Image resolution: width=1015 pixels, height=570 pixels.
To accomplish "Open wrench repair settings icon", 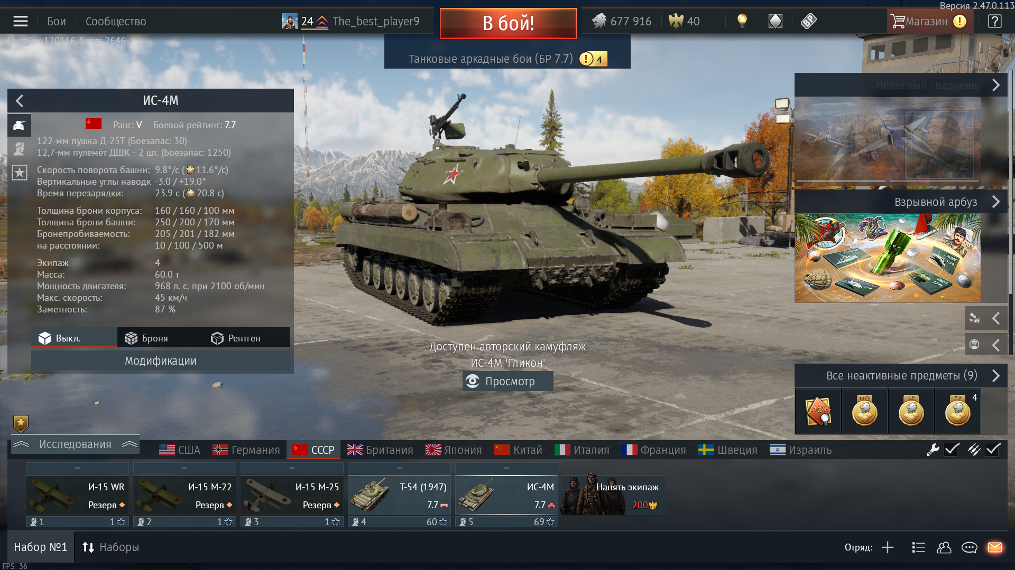I will pos(933,450).
